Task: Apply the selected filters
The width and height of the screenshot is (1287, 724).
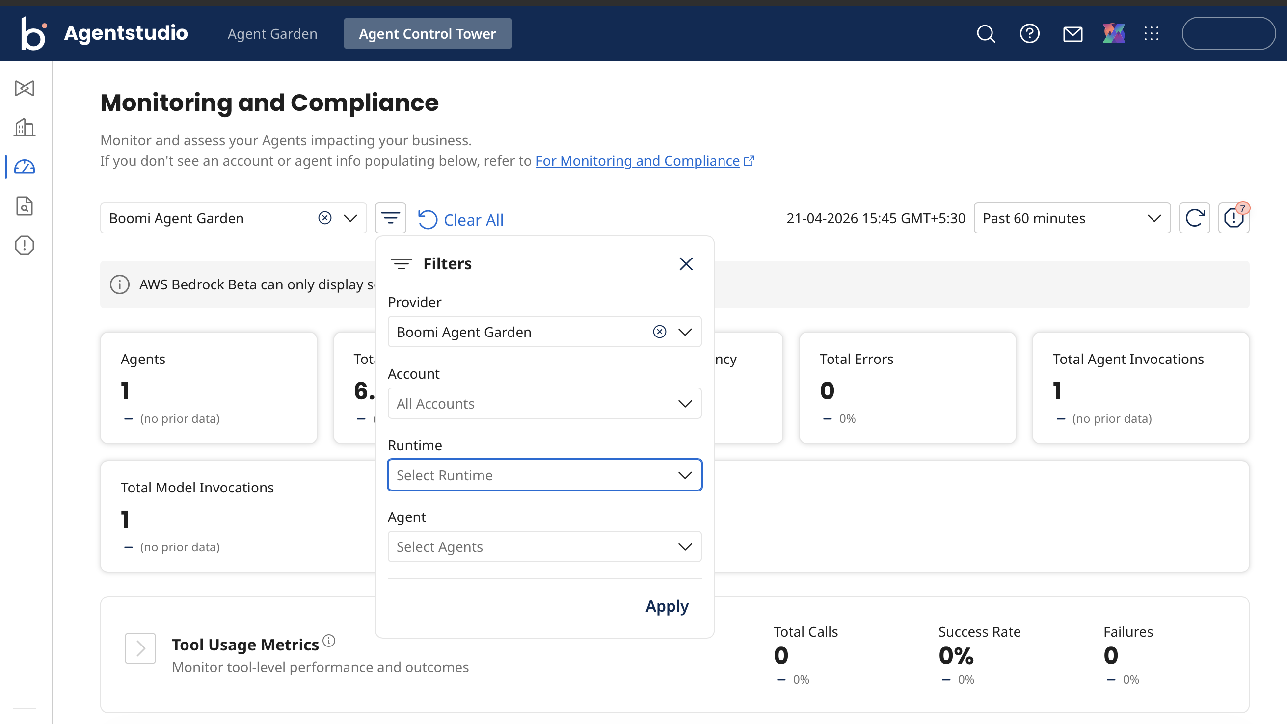Action: point(667,606)
